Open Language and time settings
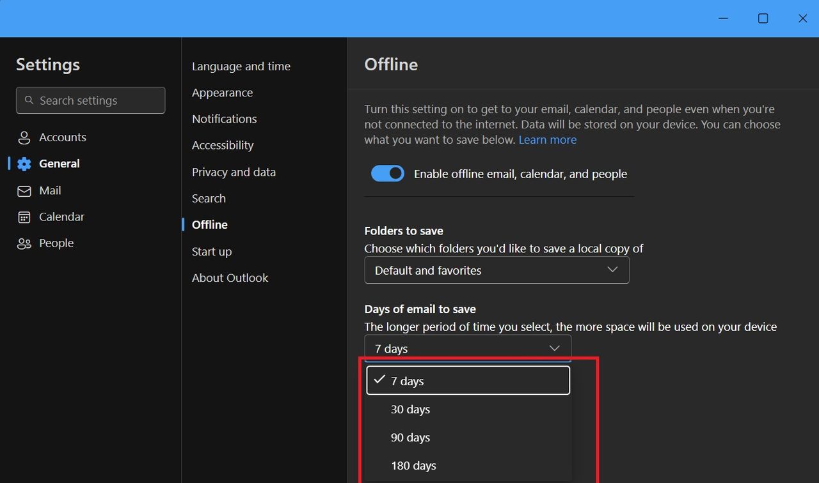819x483 pixels. 241,66
